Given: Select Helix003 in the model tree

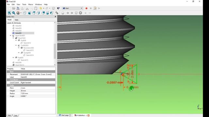Looking at the screenshot, I should click(x=18, y=28).
